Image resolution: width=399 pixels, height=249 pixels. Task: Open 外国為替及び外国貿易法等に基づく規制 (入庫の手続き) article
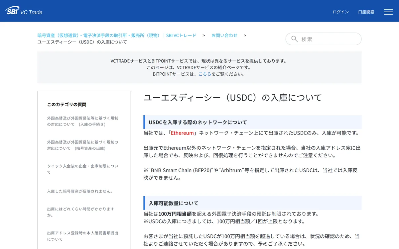coord(82,121)
